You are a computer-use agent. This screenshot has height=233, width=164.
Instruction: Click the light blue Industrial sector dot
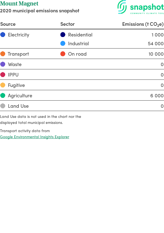[63, 43]
